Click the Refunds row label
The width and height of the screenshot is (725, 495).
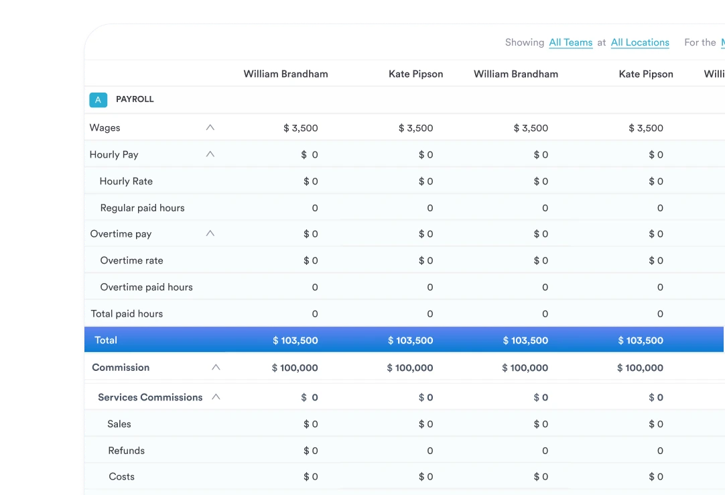(126, 451)
